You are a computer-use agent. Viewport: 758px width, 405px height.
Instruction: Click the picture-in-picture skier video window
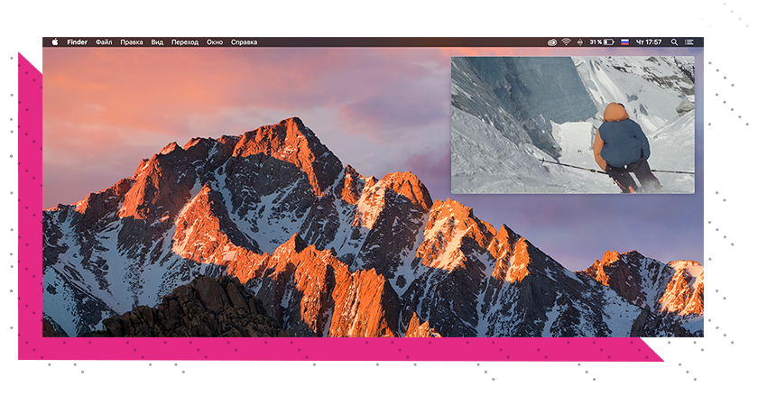(x=573, y=124)
